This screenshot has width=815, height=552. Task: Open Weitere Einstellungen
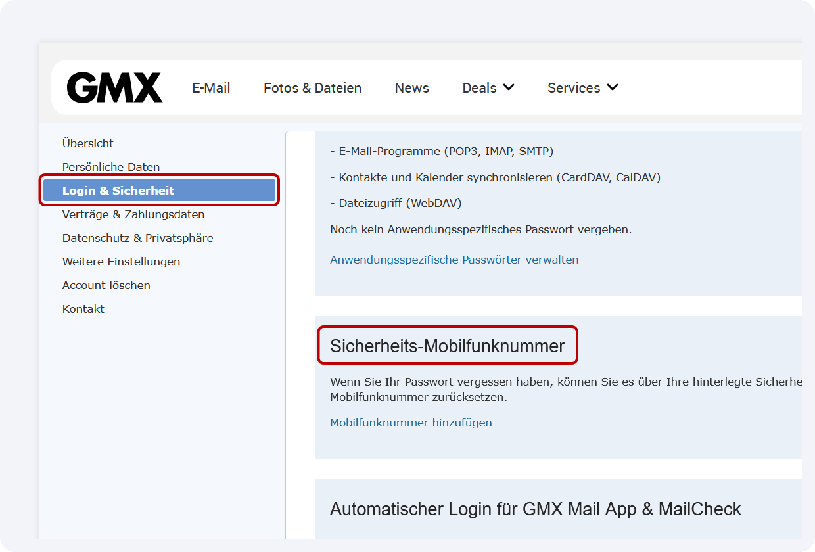point(121,262)
